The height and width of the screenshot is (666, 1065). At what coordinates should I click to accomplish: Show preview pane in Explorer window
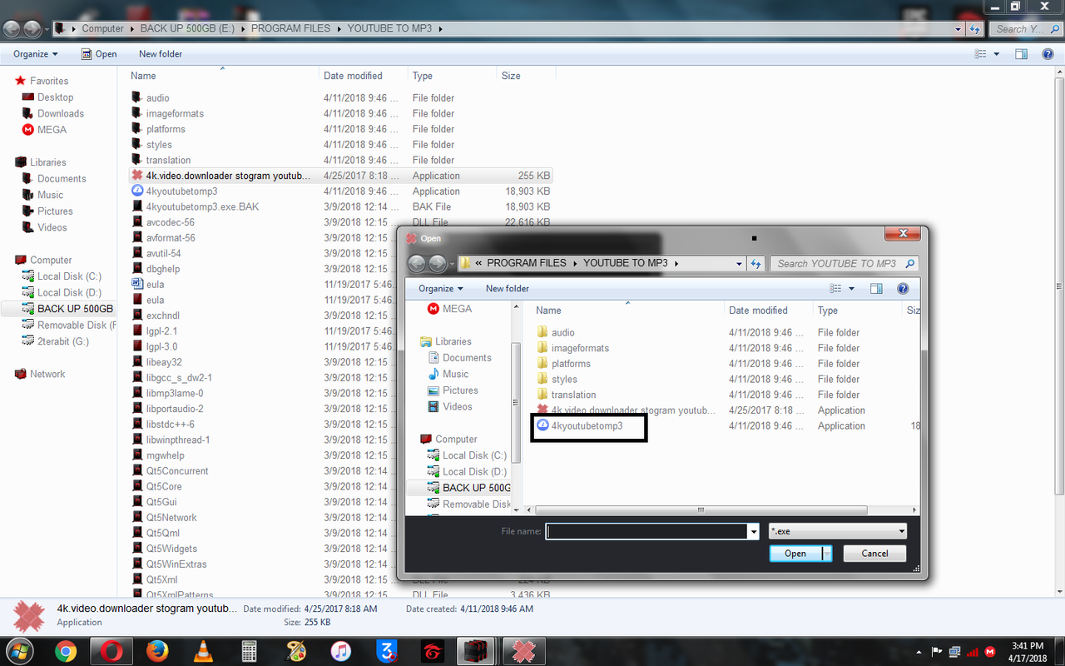(1022, 54)
